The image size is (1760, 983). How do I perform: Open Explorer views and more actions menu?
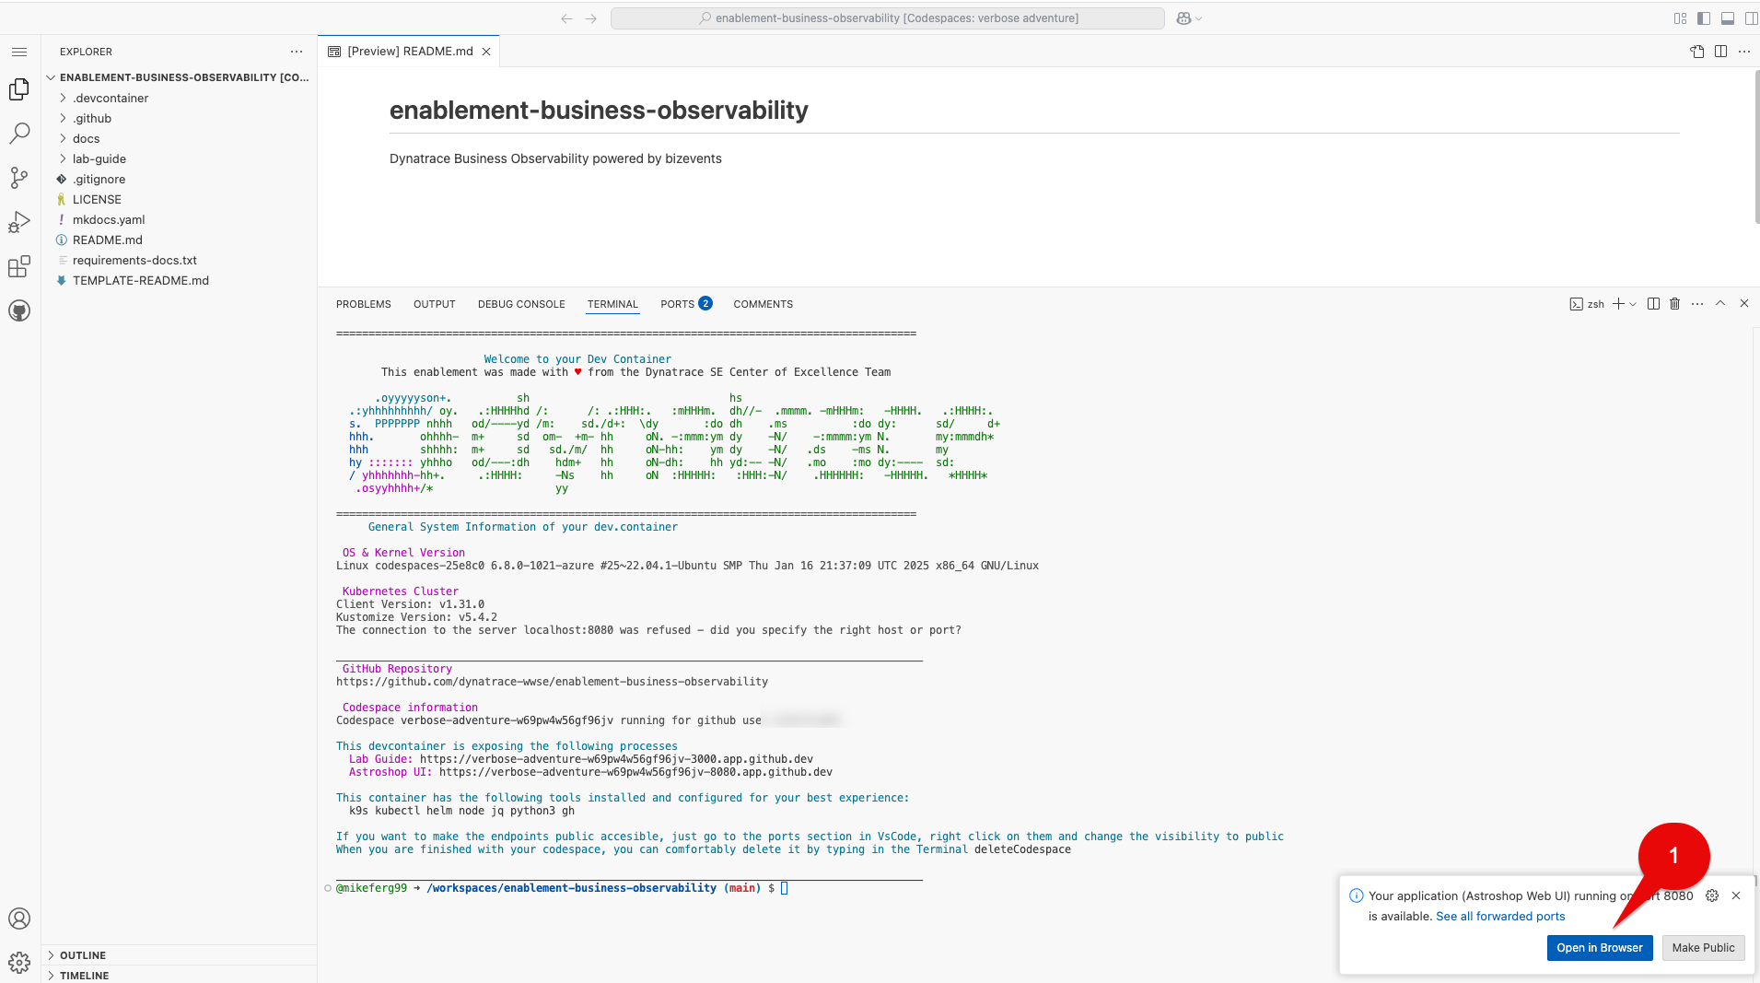tap(297, 52)
